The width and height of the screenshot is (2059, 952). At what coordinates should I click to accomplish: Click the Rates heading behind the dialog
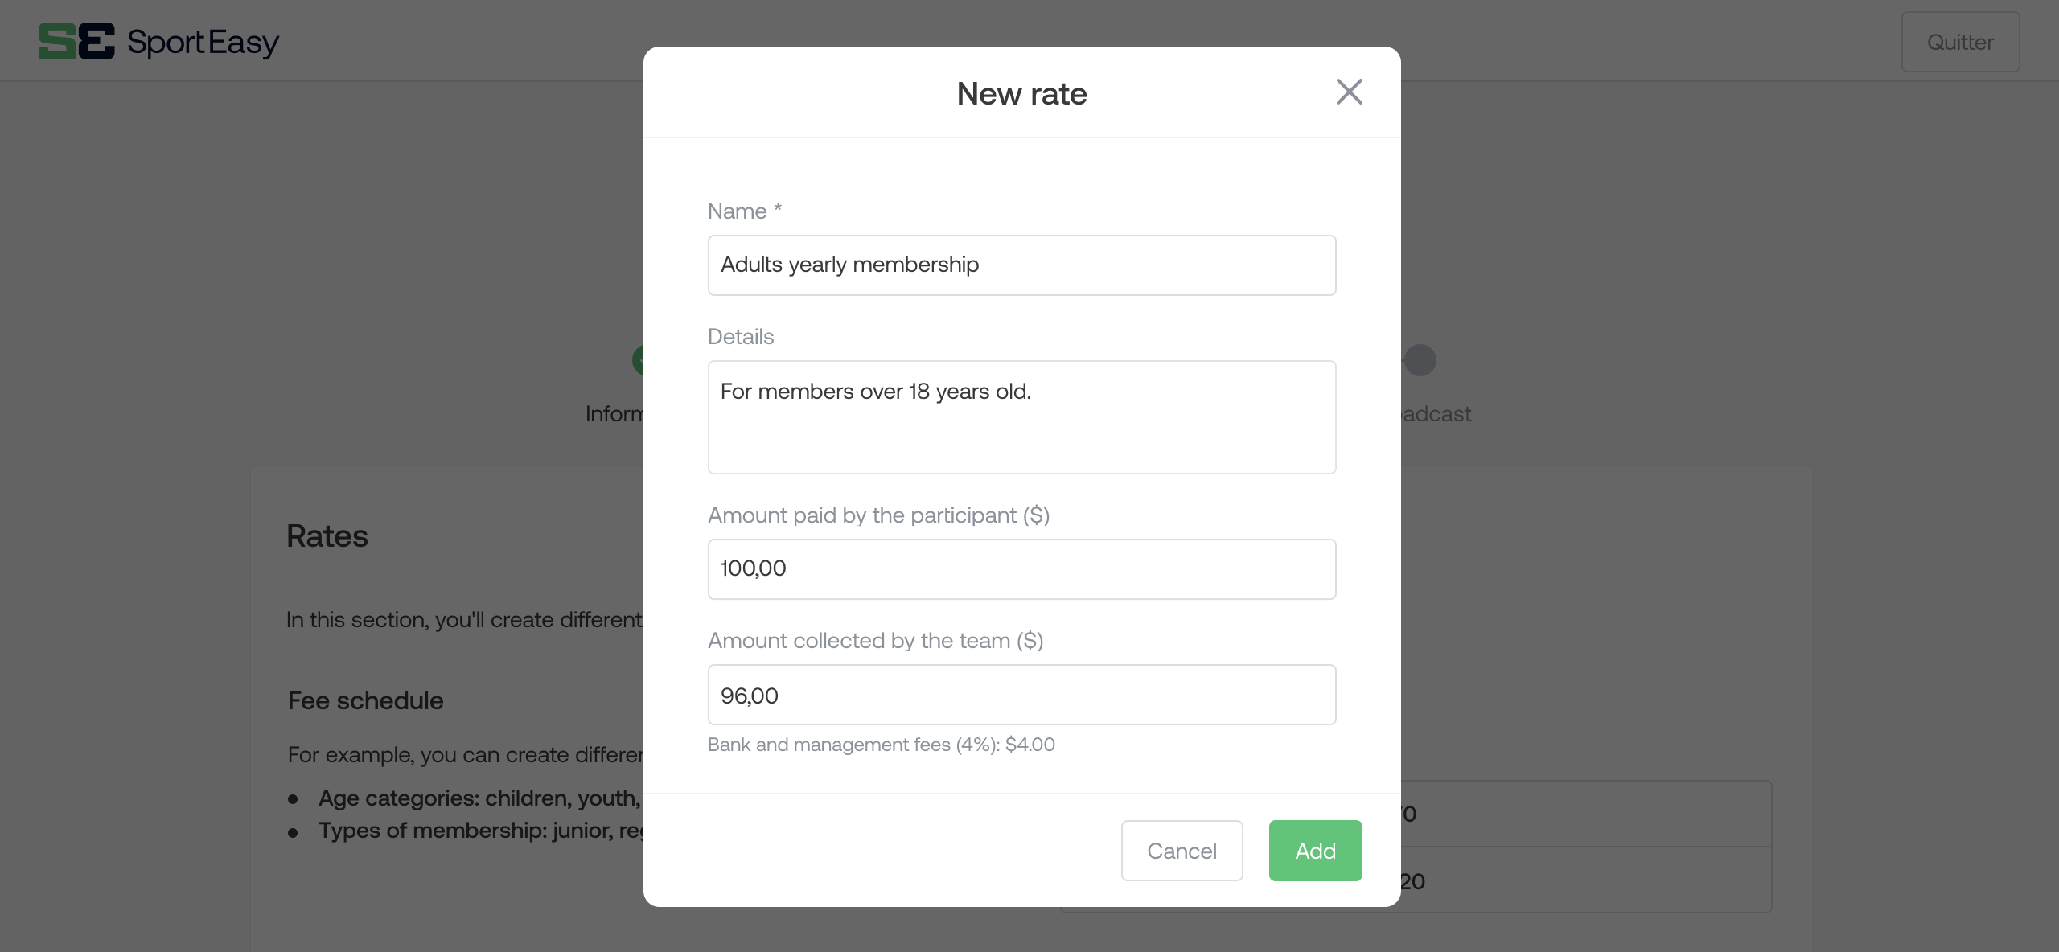point(327,536)
